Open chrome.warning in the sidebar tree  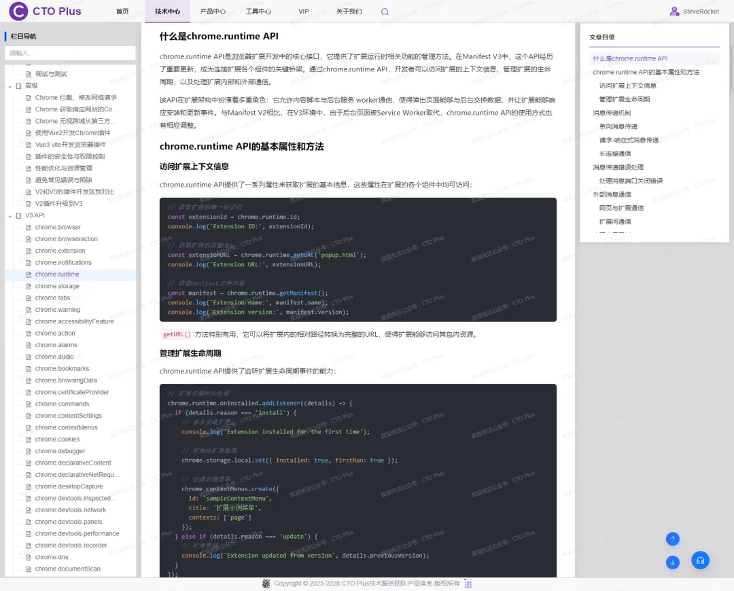pos(58,310)
